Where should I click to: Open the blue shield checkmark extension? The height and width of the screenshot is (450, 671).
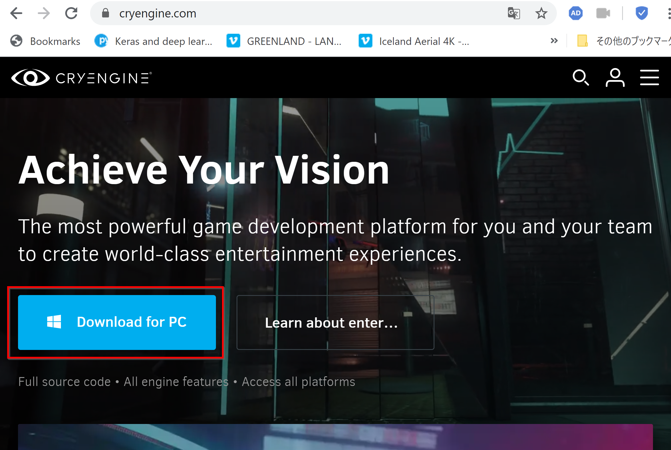(642, 13)
